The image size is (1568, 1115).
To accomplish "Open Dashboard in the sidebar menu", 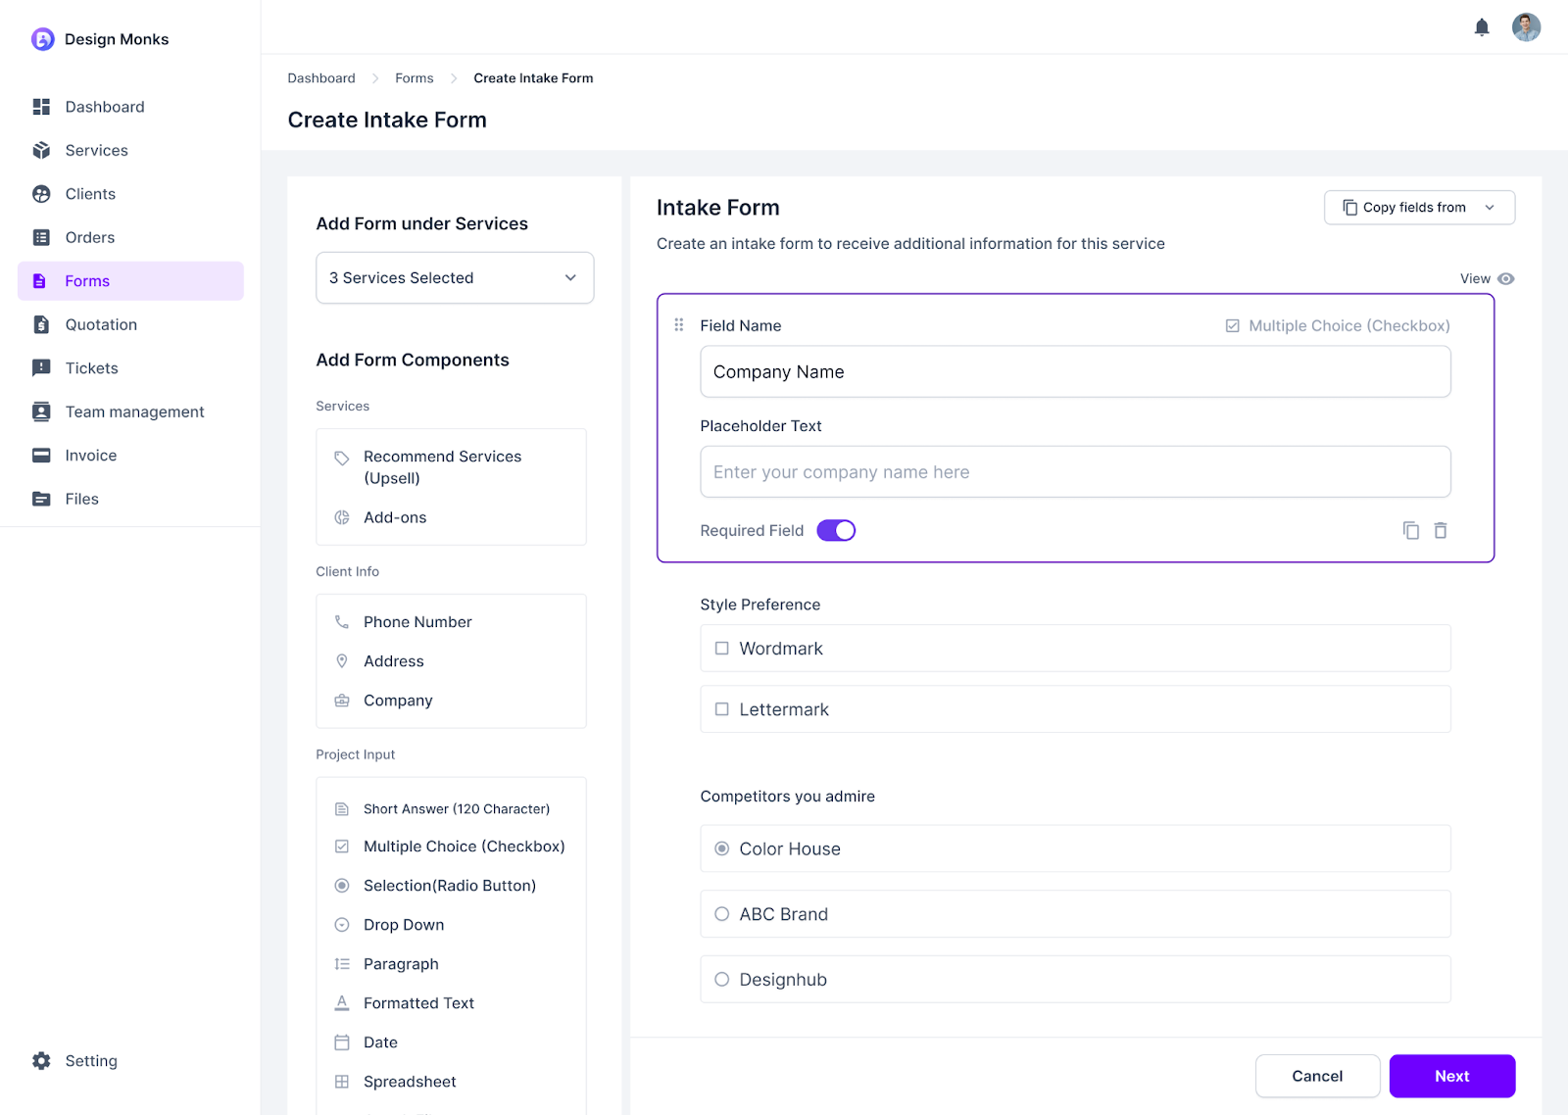I will 130,107.
